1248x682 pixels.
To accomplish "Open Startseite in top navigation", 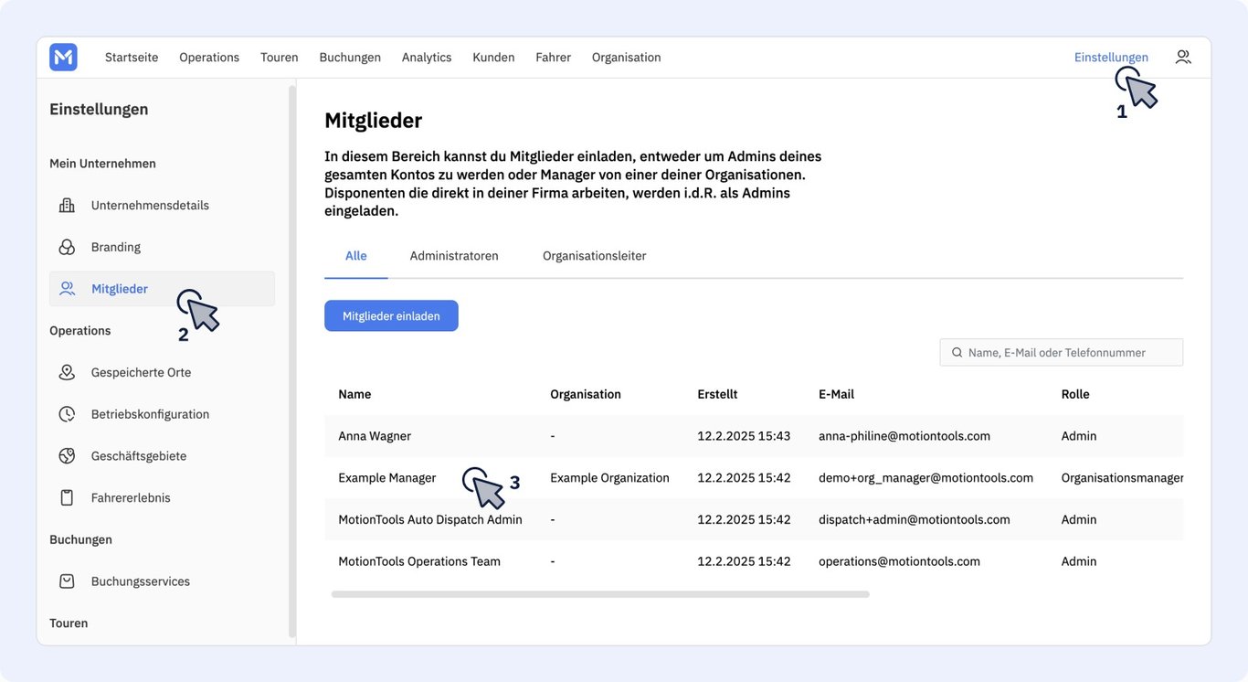I will click(x=132, y=58).
